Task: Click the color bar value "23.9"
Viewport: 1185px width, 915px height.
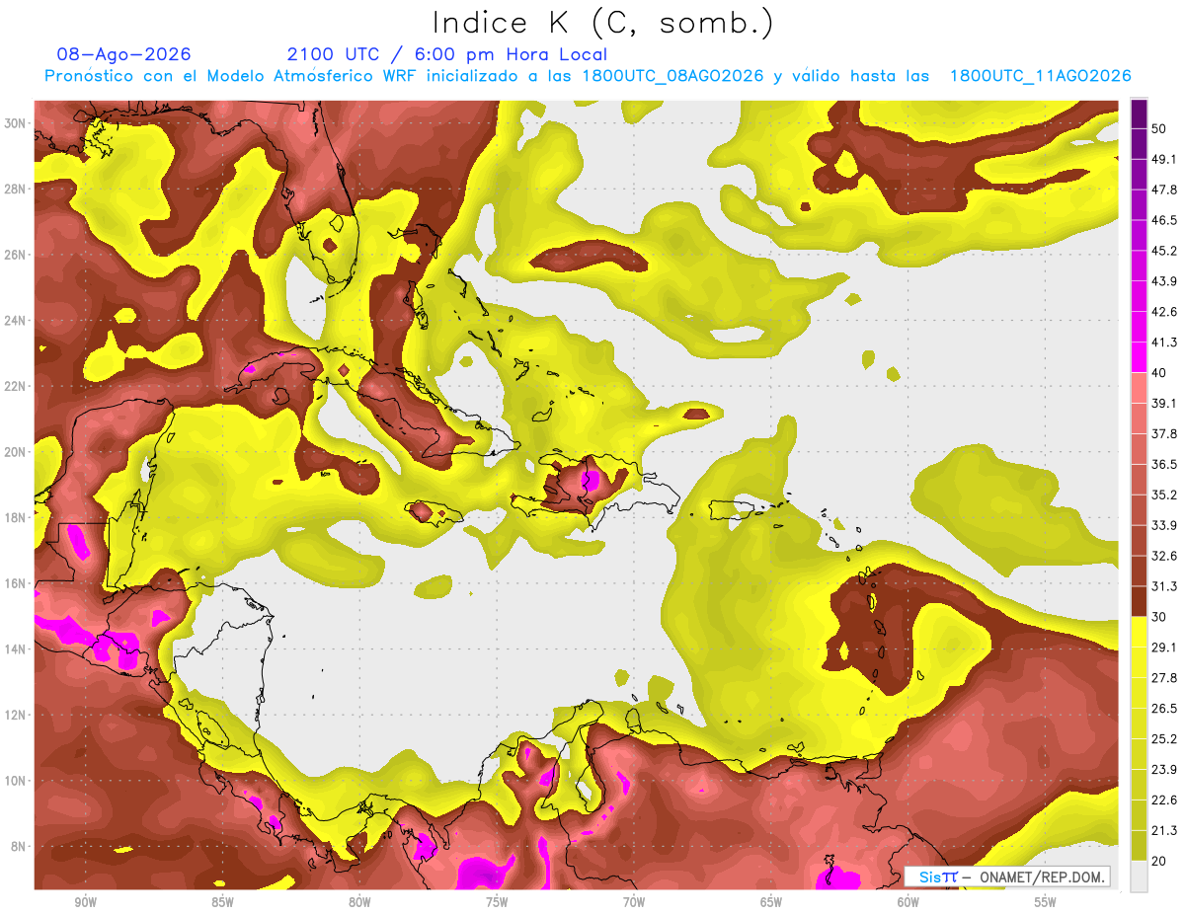Action: point(1164,770)
